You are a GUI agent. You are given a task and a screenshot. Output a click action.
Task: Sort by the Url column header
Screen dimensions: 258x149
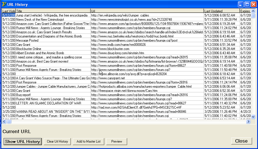tap(147, 11)
